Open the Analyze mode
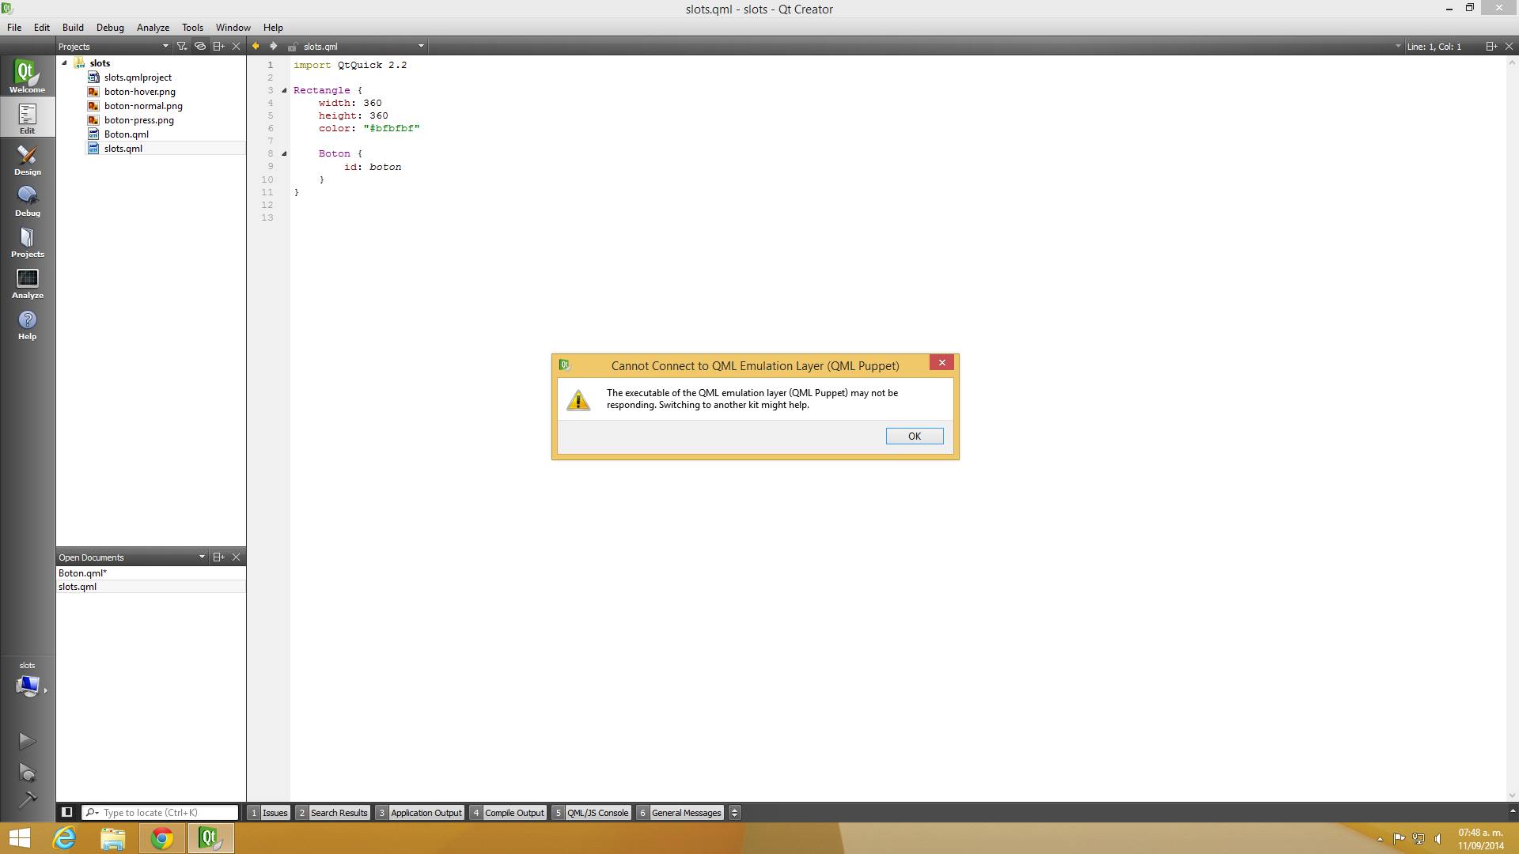 click(27, 282)
